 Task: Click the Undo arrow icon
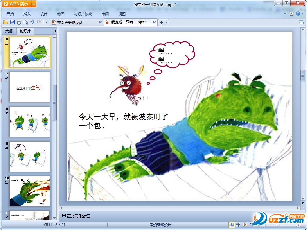(x=32, y=22)
